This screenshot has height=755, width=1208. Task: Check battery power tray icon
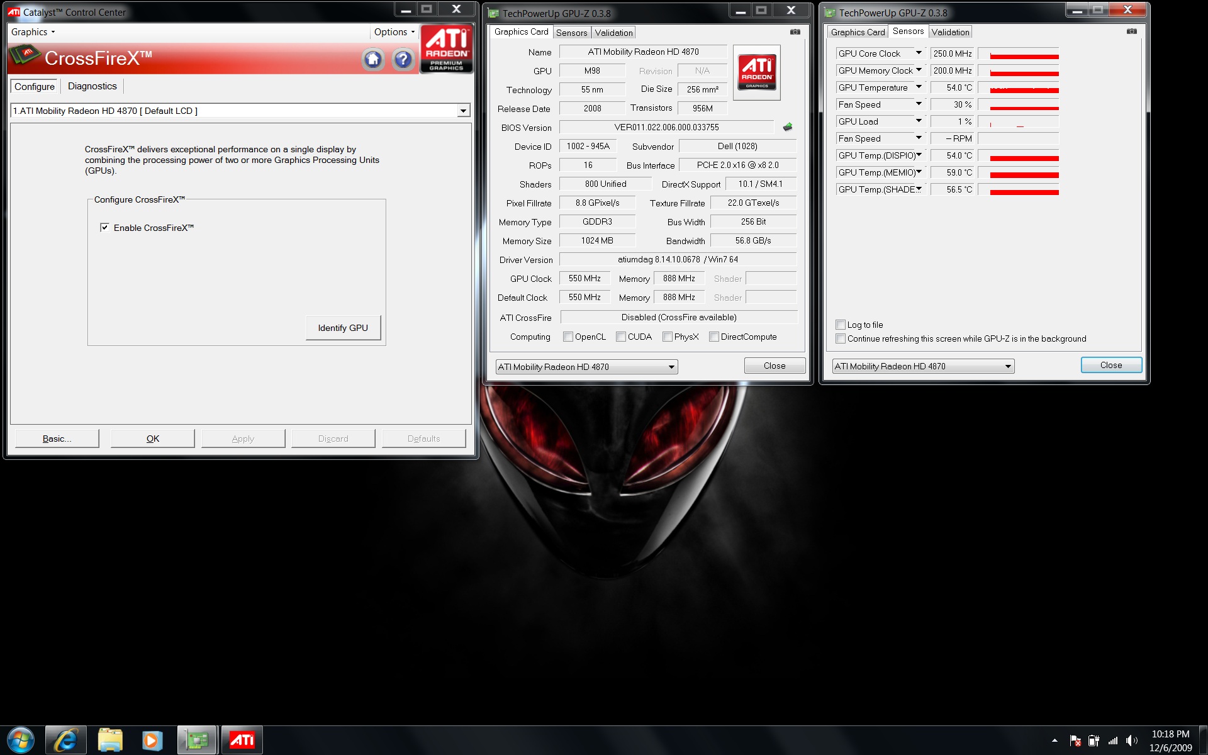[x=1094, y=741]
